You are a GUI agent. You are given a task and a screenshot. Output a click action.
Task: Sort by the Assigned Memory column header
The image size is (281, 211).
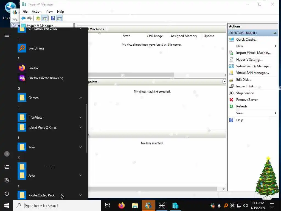coord(185,36)
